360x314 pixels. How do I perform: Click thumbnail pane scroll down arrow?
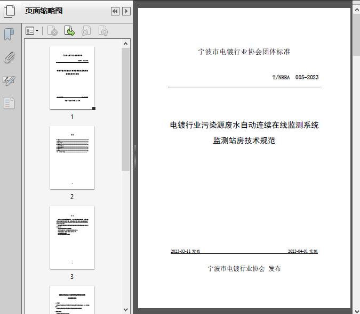click(125, 310)
